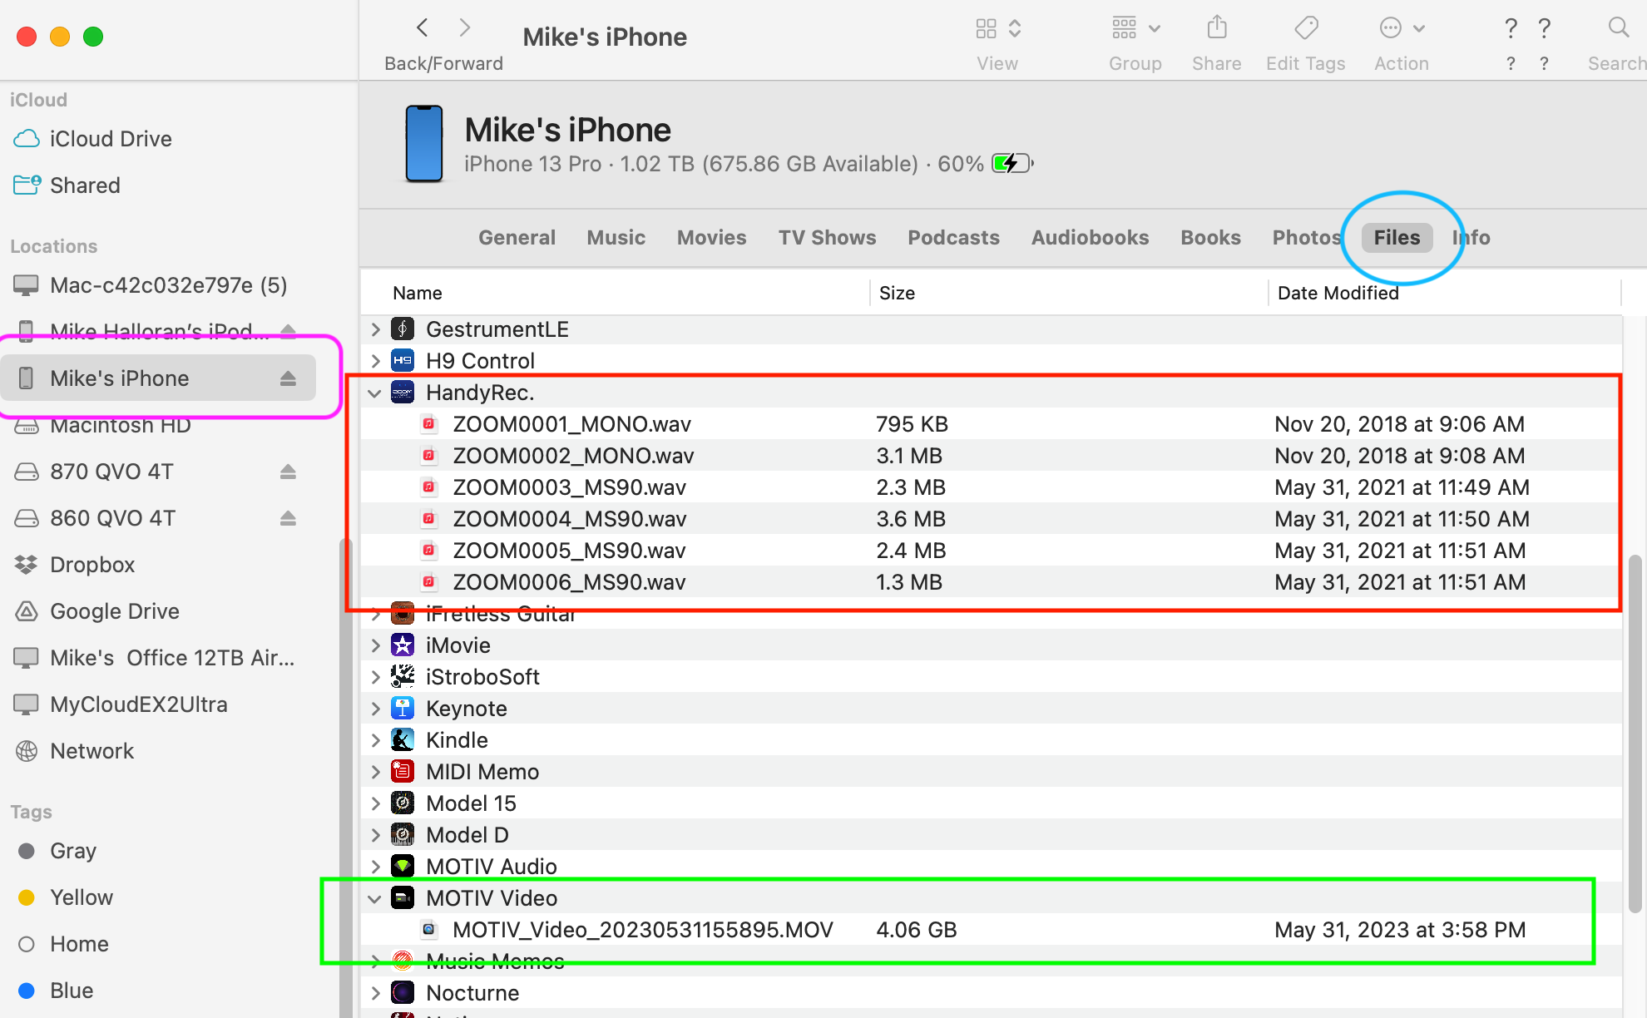
Task: Click the MIDI Memo app icon
Action: (x=403, y=772)
